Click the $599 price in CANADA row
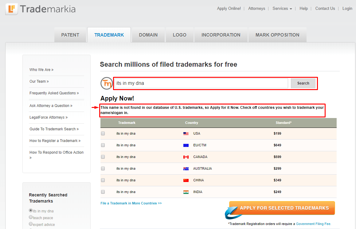Screen dimensions: 356x229 [277, 157]
